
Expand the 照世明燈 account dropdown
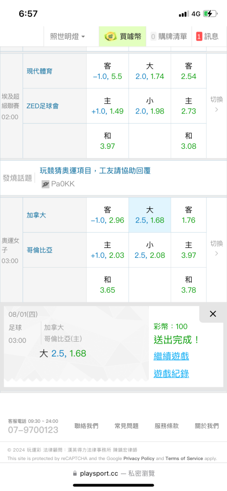point(68,36)
